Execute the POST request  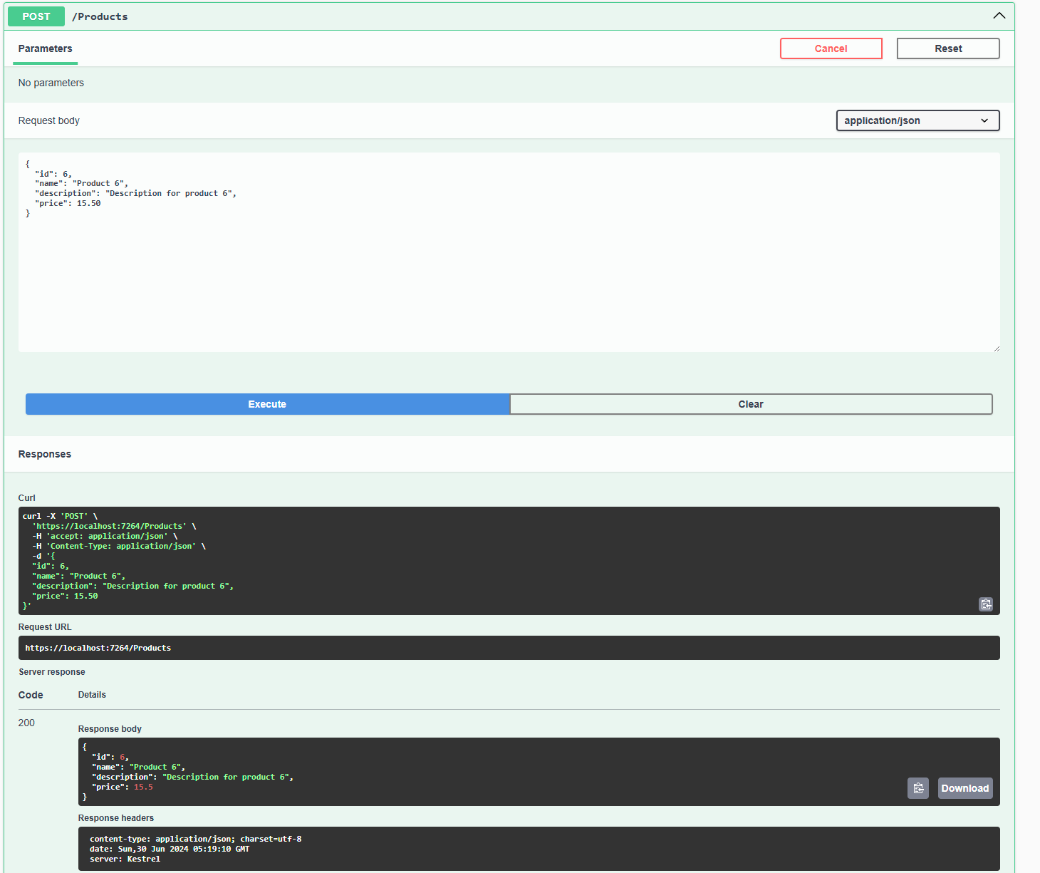[267, 404]
